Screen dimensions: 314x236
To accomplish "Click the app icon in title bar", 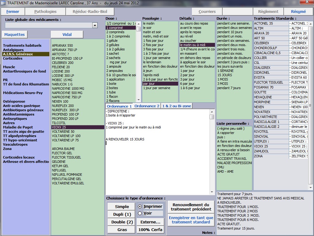I will pyautogui.click(x=3, y=3).
